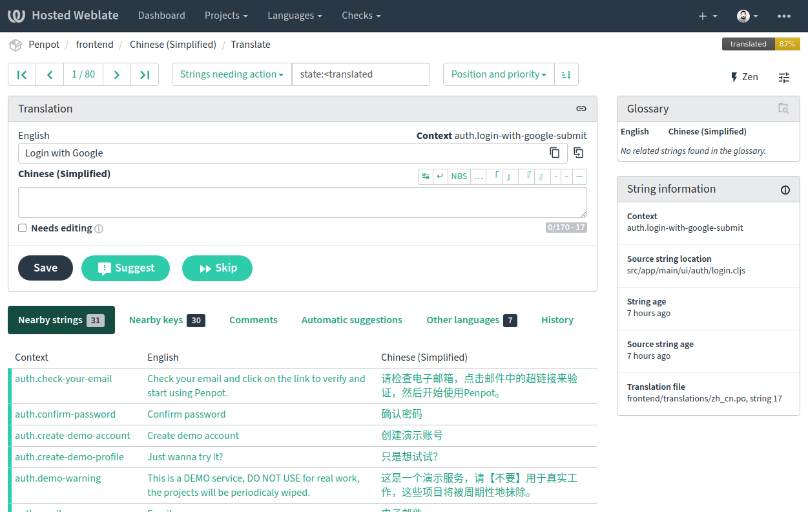Expand the Languages menu in top bar

295,16
